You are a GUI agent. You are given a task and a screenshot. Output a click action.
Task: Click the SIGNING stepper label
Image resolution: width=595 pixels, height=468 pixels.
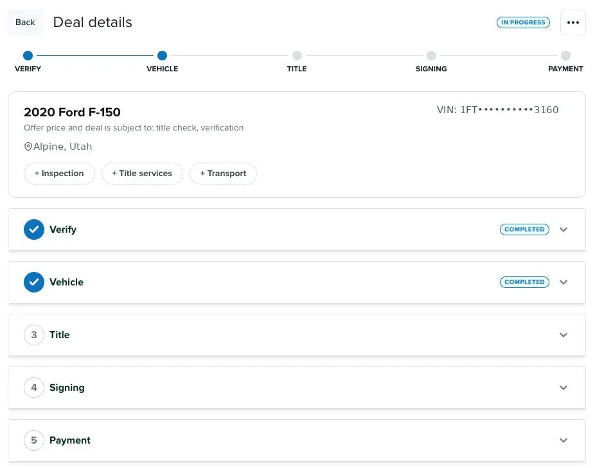pyautogui.click(x=431, y=69)
